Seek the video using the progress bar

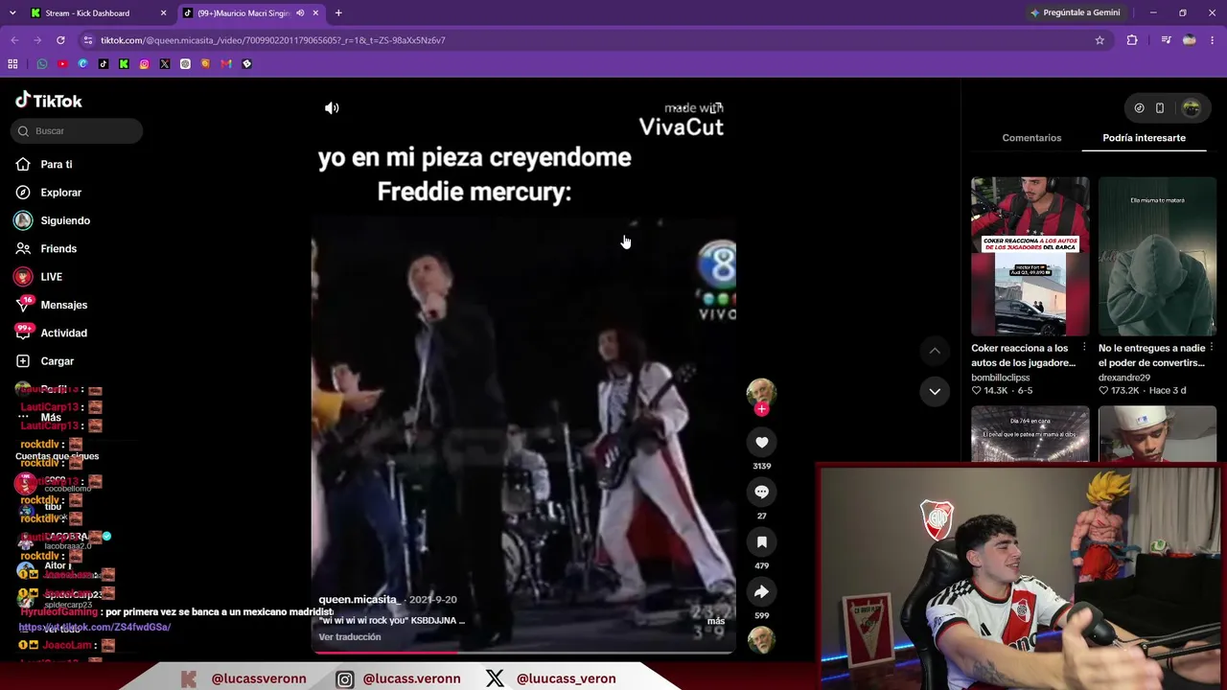pos(523,653)
